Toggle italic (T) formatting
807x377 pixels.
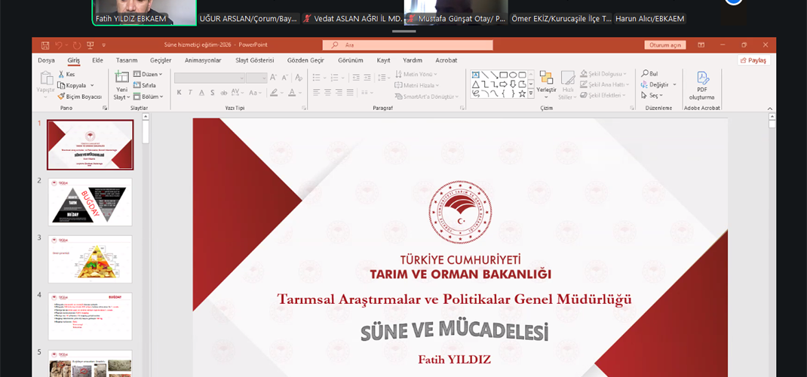click(190, 93)
